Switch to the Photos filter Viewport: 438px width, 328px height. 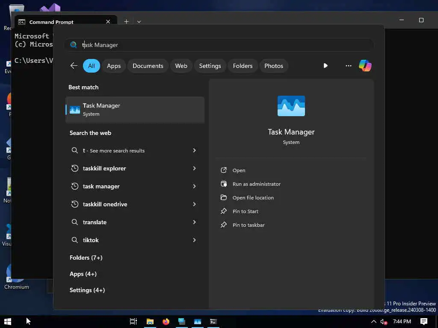click(273, 66)
